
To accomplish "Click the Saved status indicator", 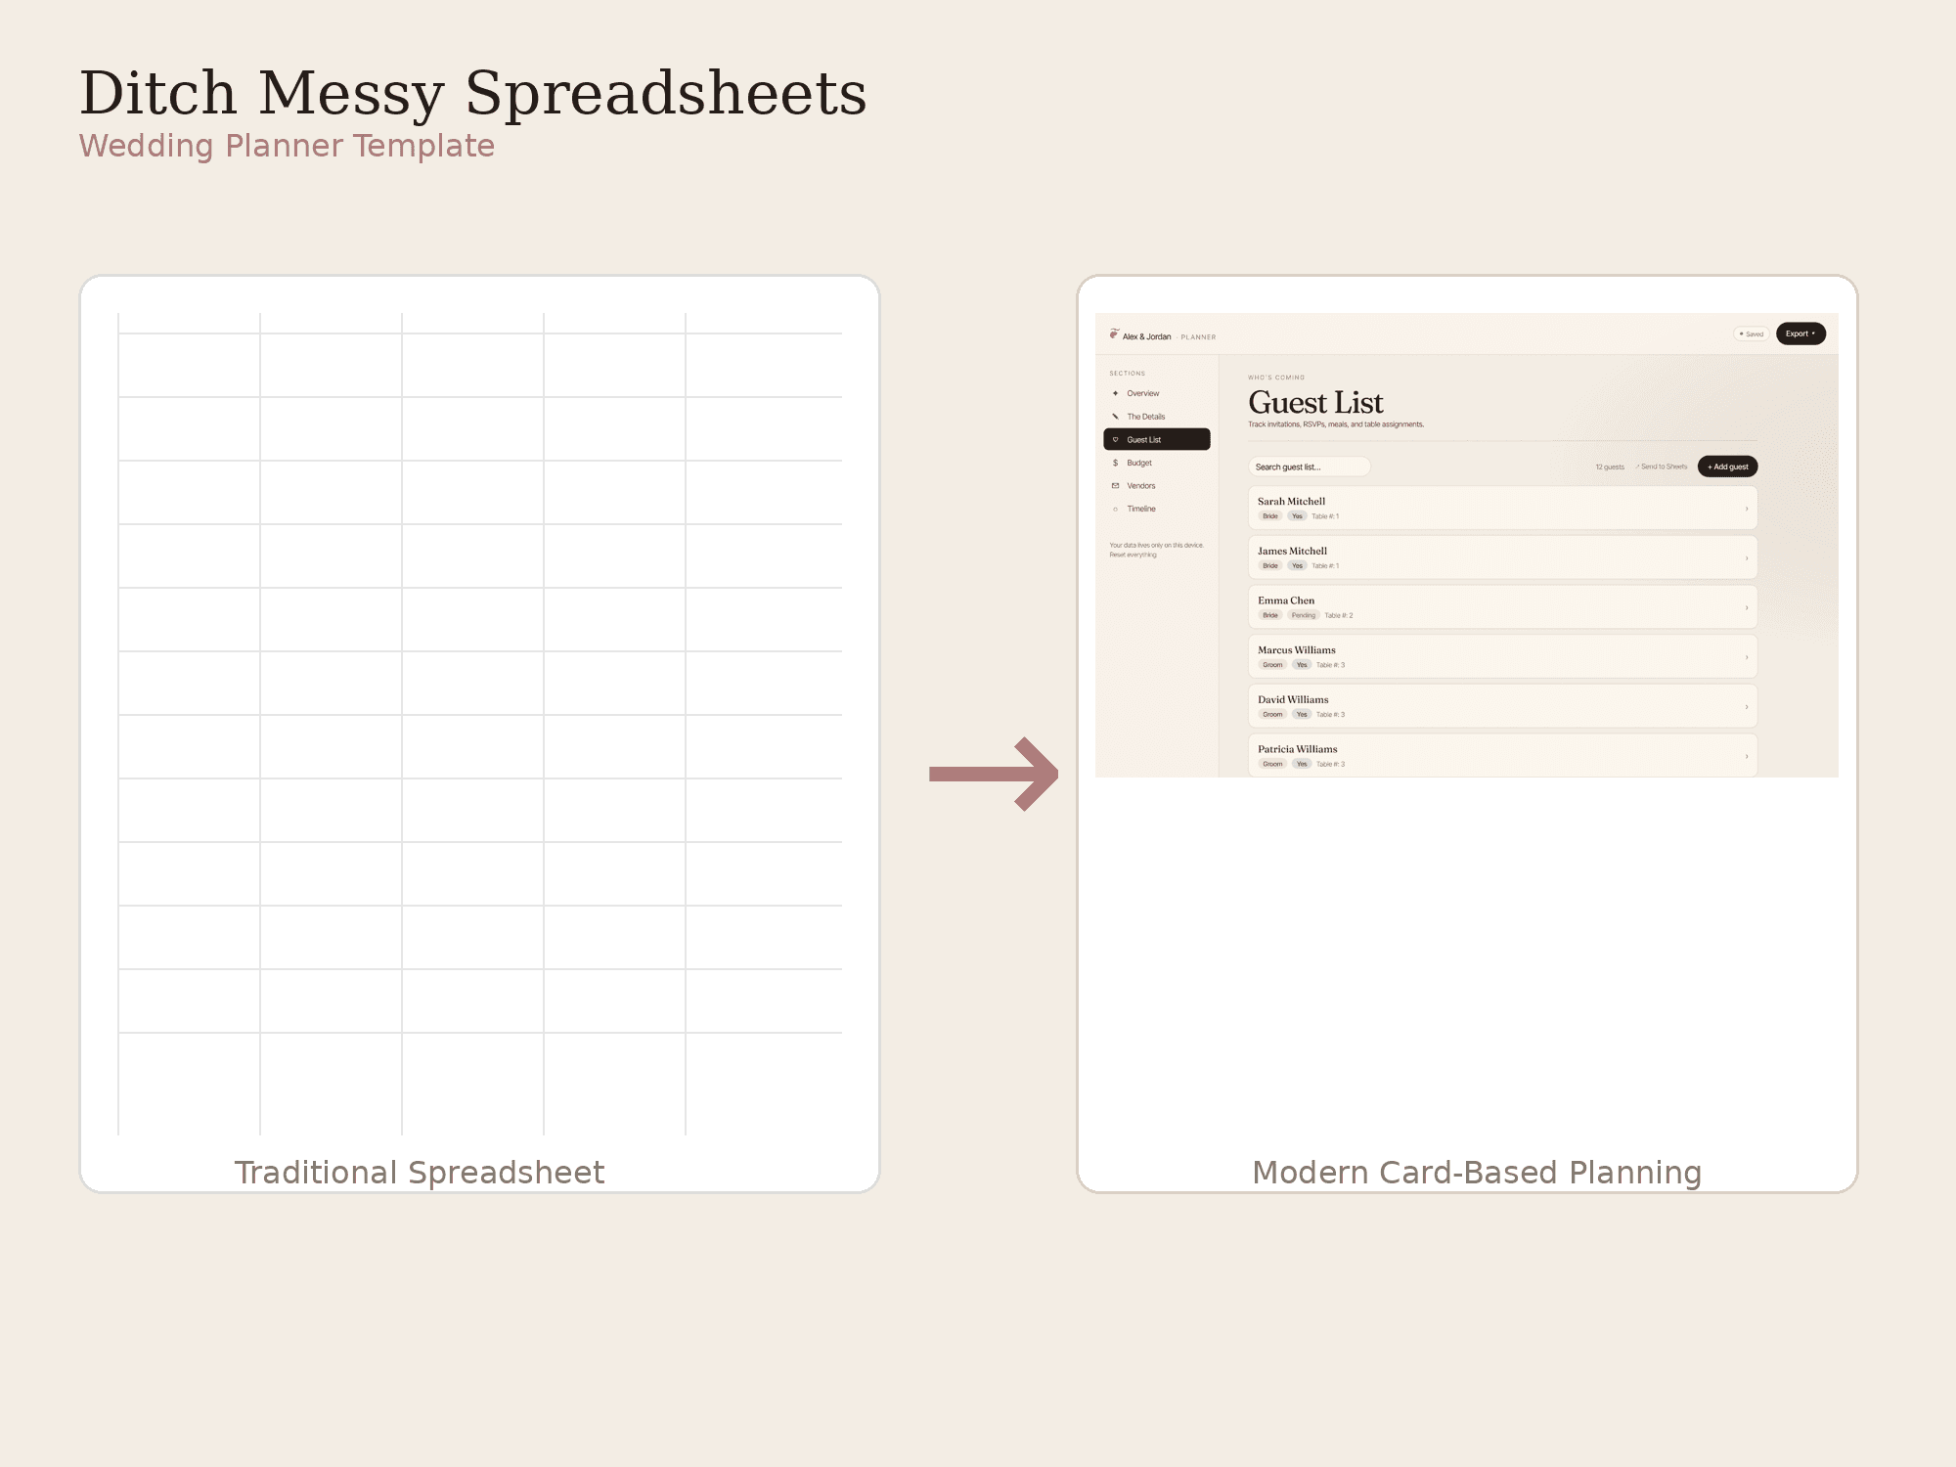I will point(1751,333).
